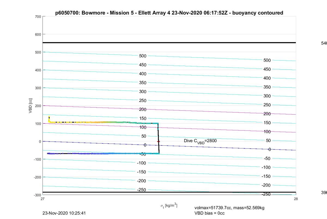Image resolution: width=327 pixels, height=219 pixels.
Task: Click the yellow spike starting the upper data trace
Action: click(x=49, y=119)
